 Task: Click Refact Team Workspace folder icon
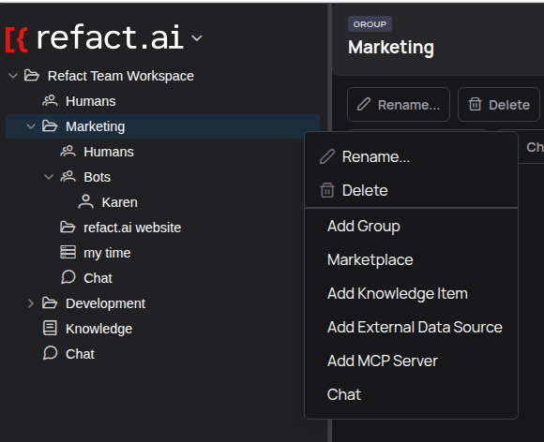(x=32, y=75)
